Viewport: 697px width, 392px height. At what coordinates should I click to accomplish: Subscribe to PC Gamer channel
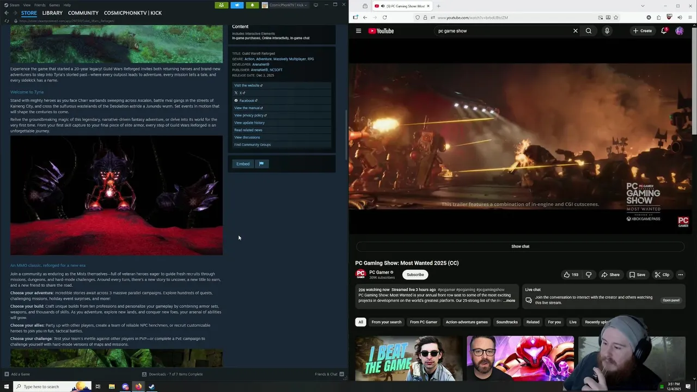[x=415, y=275]
